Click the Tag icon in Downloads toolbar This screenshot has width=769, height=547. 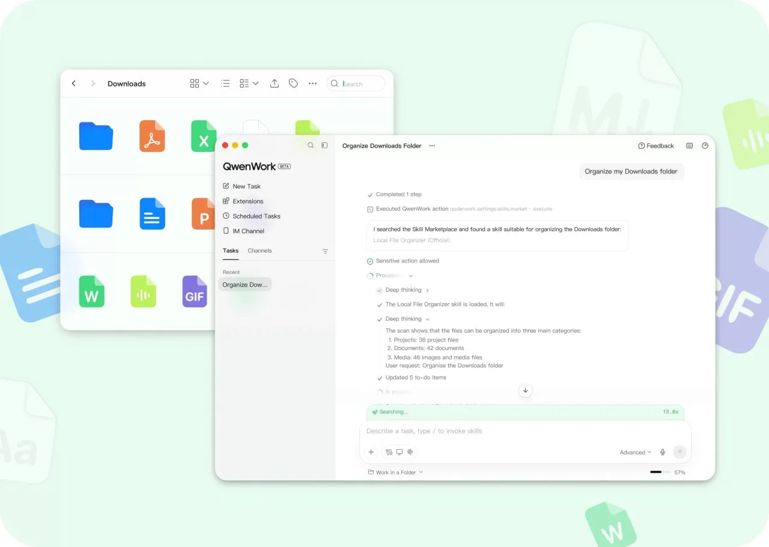(x=293, y=83)
